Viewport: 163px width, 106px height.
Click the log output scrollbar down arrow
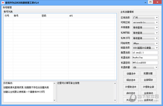tap(55, 100)
